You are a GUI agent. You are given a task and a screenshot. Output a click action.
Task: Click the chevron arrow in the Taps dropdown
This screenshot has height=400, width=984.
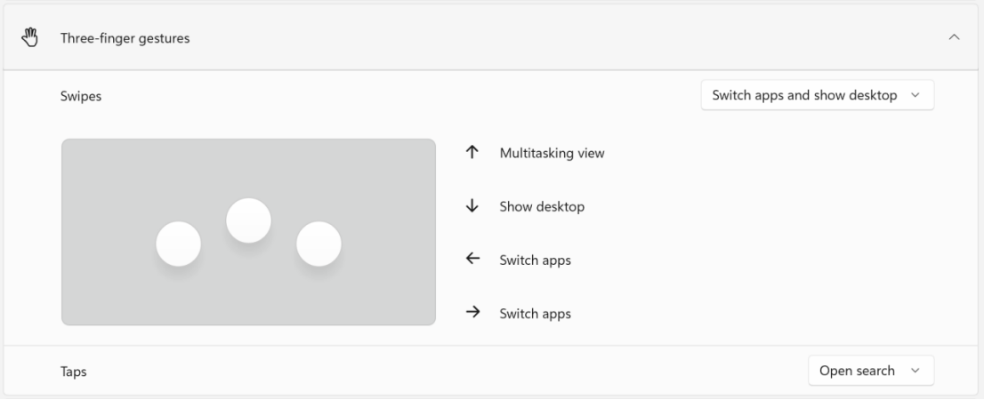click(915, 372)
